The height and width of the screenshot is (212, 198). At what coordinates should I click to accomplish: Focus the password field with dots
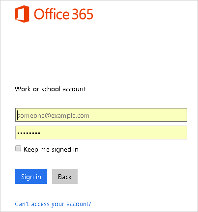tap(101, 132)
